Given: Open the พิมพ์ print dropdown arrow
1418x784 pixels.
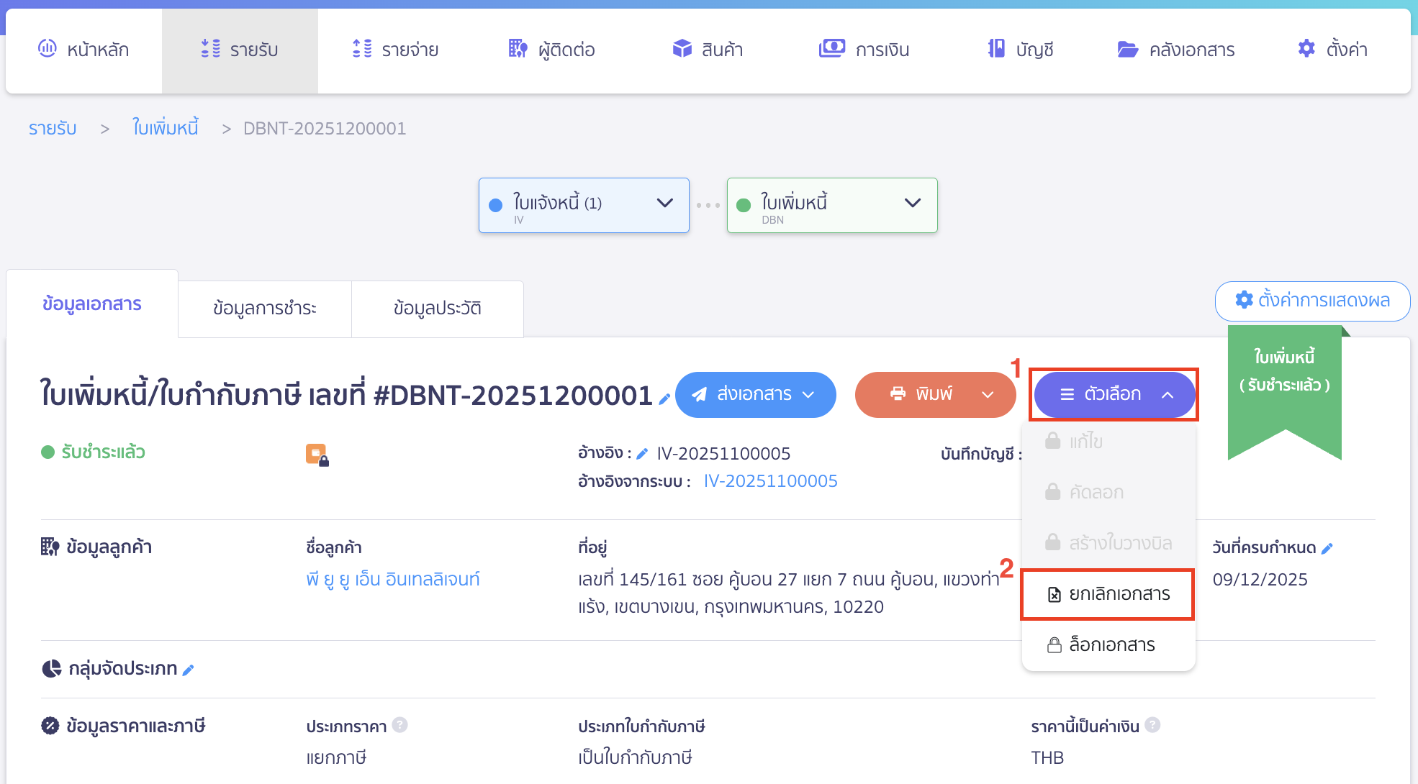Looking at the screenshot, I should pyautogui.click(x=988, y=394).
